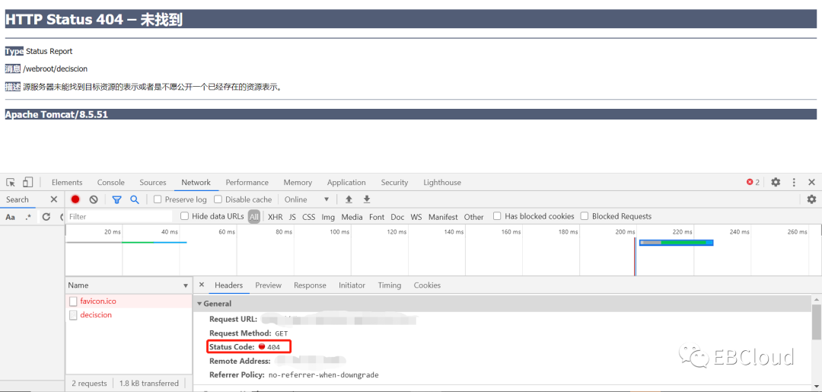Open the Online throttling dropdown
822x392 pixels.
point(307,199)
